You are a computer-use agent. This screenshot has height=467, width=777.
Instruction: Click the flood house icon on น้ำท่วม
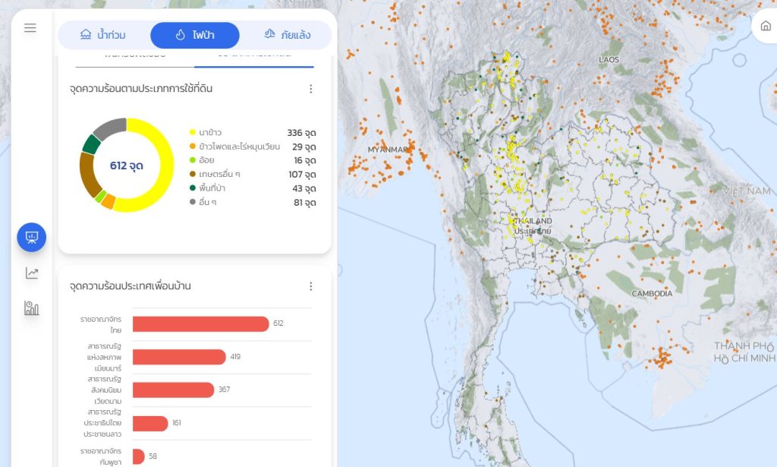tap(86, 35)
